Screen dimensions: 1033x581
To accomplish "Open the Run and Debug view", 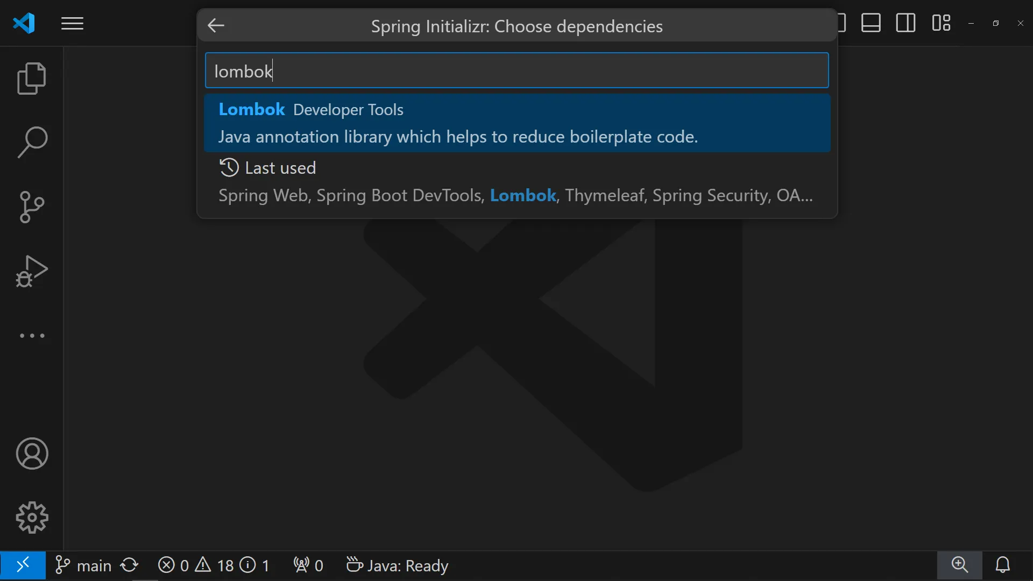I will pos(32,271).
